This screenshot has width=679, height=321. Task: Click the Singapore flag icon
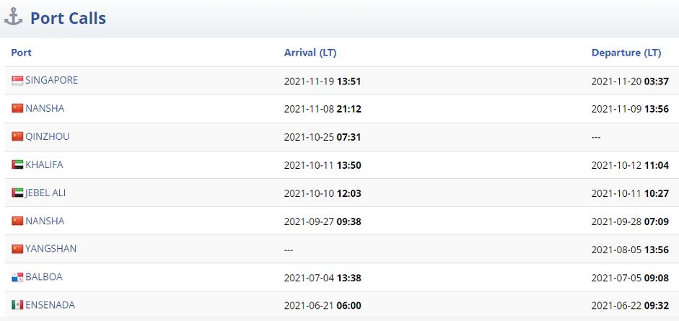pyautogui.click(x=17, y=81)
